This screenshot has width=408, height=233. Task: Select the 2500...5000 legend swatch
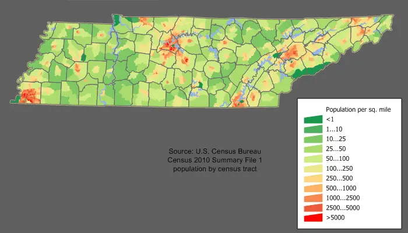click(313, 208)
